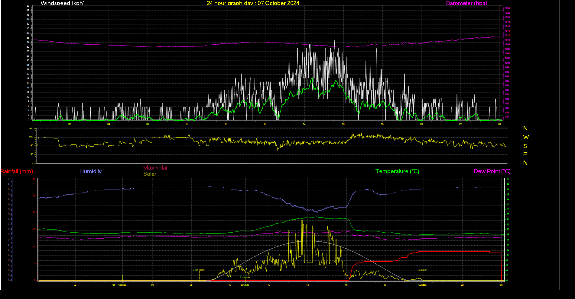Click '48' on the windspeed axis

pyautogui.click(x=28, y=10)
